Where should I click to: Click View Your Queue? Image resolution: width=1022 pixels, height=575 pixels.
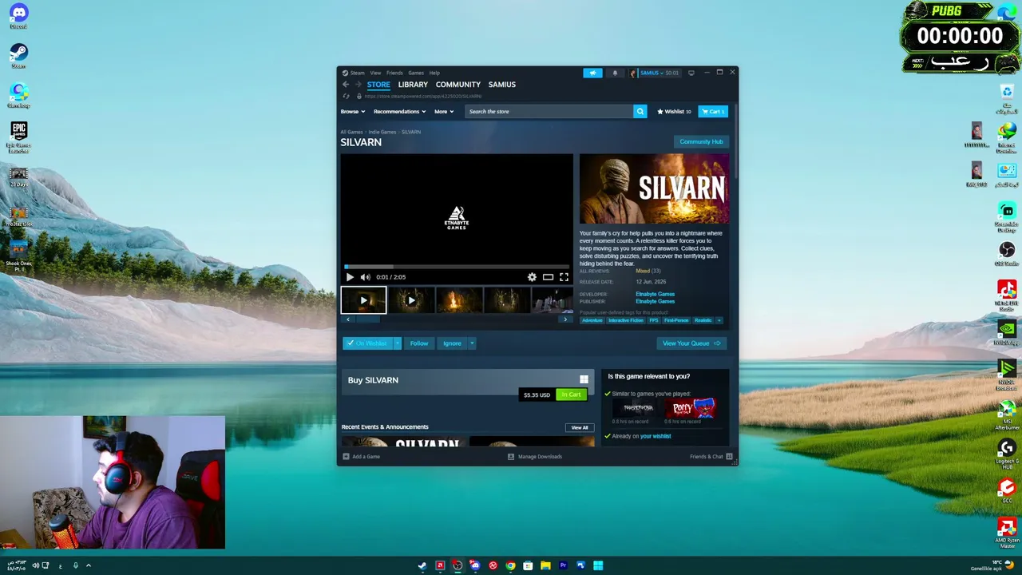(691, 343)
